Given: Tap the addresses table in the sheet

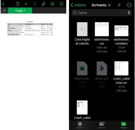Looking at the screenshot, I should (x=30, y=29).
